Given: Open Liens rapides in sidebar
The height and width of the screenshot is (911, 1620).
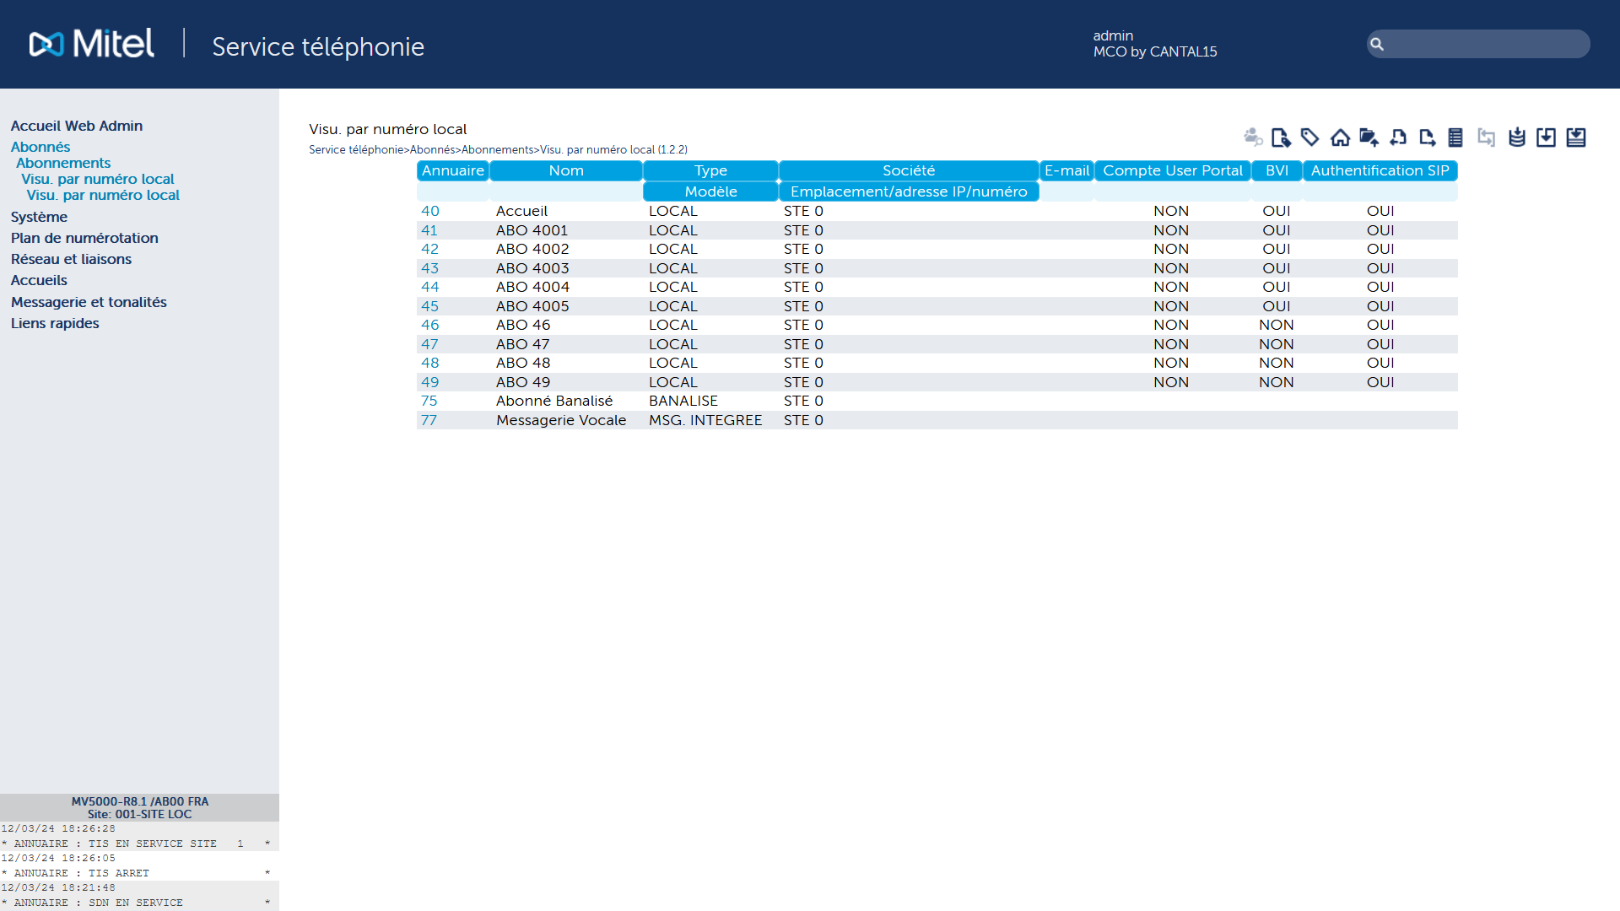Looking at the screenshot, I should coord(55,323).
